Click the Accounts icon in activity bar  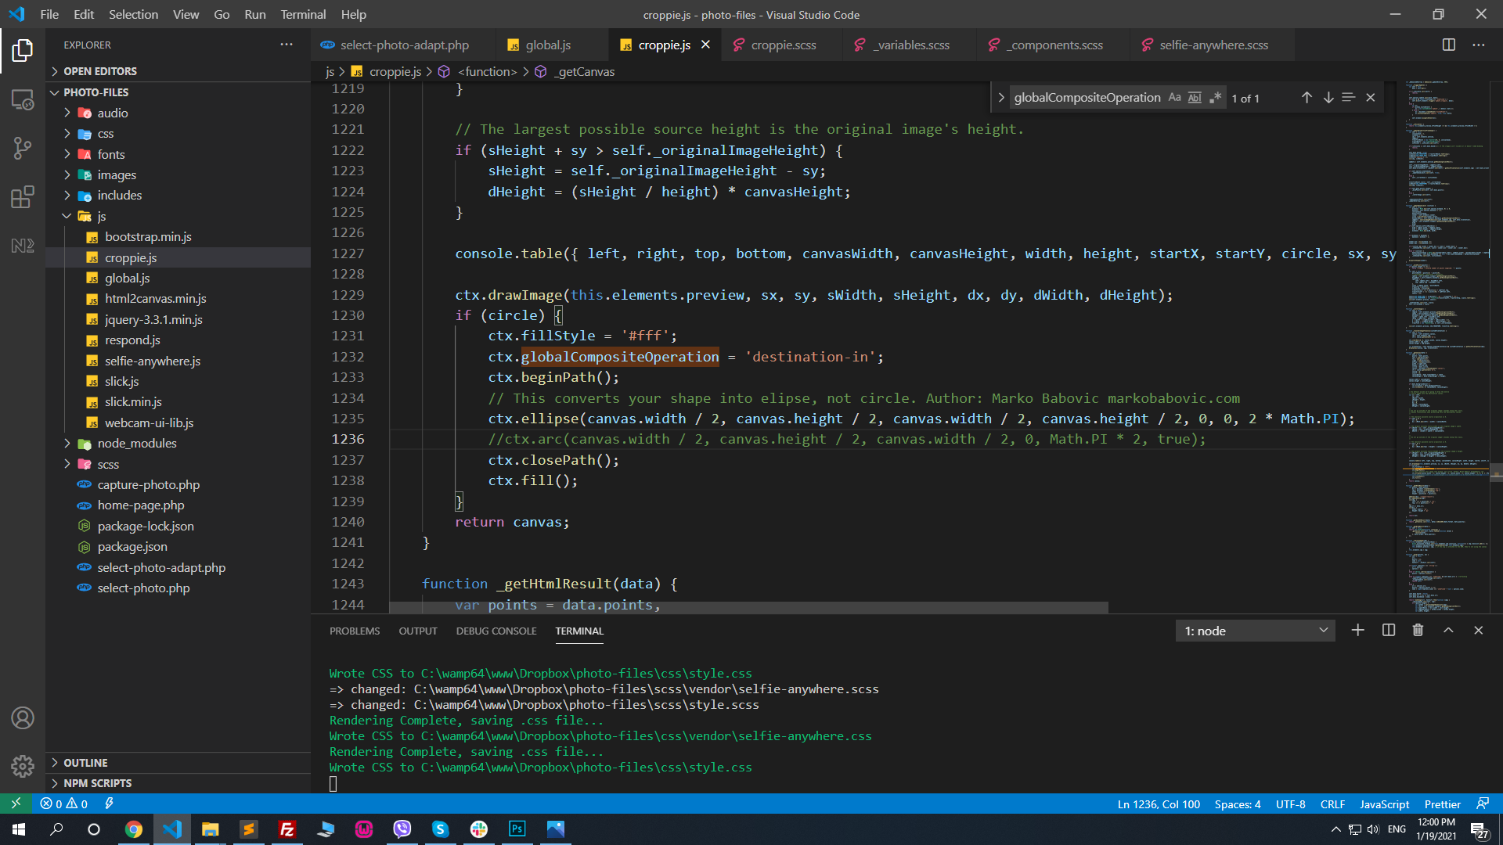coord(23,717)
